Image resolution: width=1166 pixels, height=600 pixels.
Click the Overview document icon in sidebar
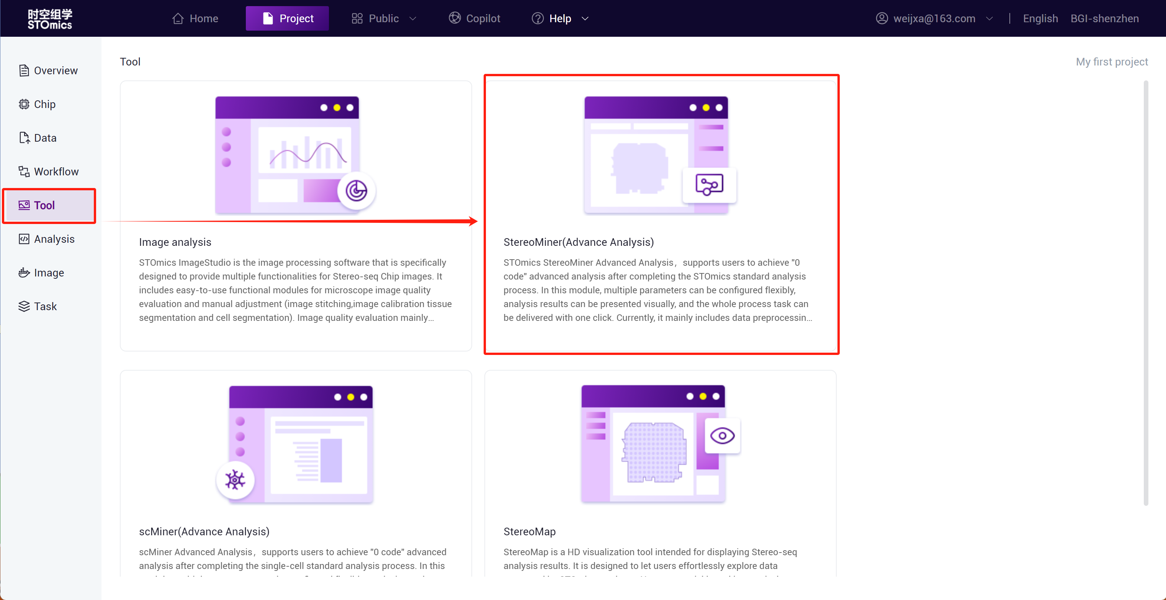pyautogui.click(x=23, y=70)
